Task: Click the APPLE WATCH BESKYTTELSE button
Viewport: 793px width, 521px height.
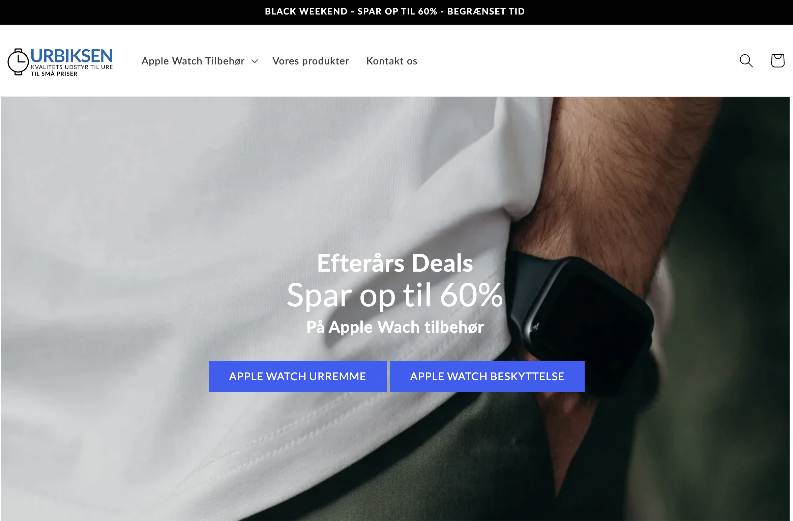Action: [x=487, y=376]
